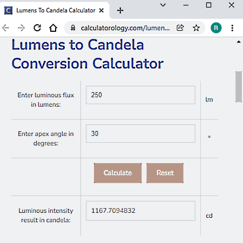This screenshot has width=243, height=243.
Task: Go back using the browser back arrow
Action: tap(5, 28)
